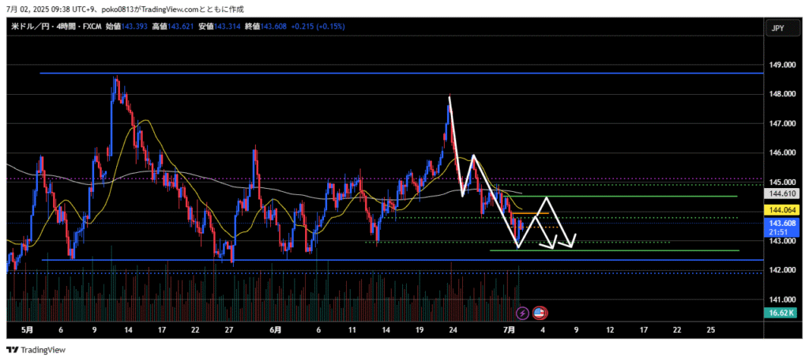This screenshot has height=361, width=809.
Task: Click the lightning bolt event icon
Action: pos(521,313)
